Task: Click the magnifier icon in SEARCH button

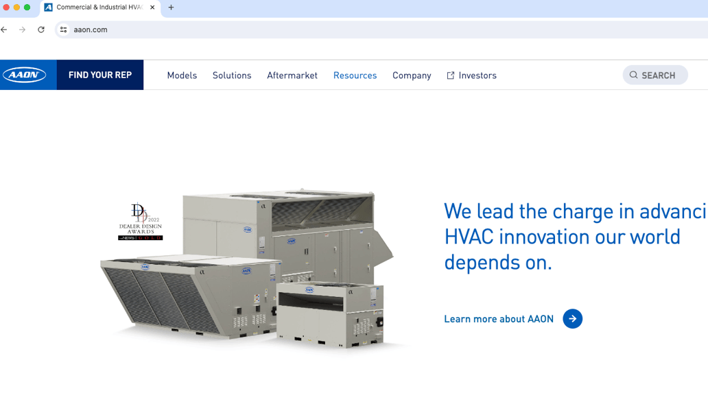Action: pos(633,75)
